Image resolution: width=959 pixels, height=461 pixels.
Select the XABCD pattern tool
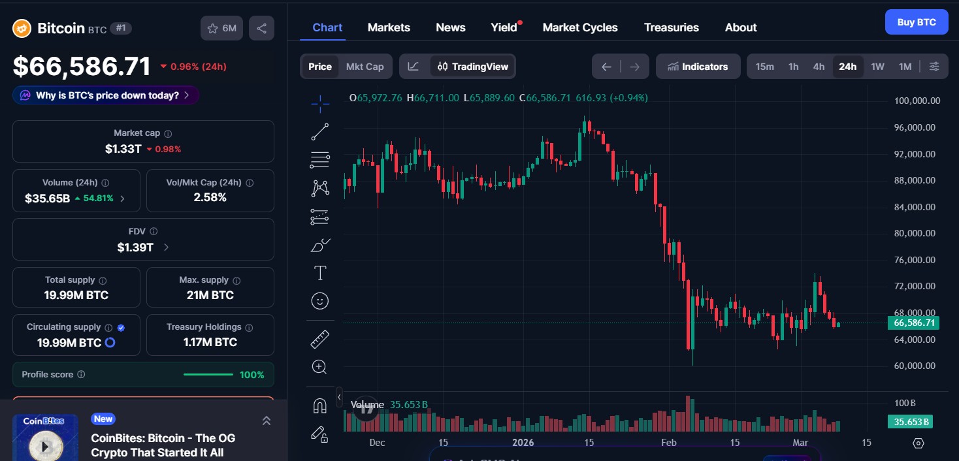[319, 187]
